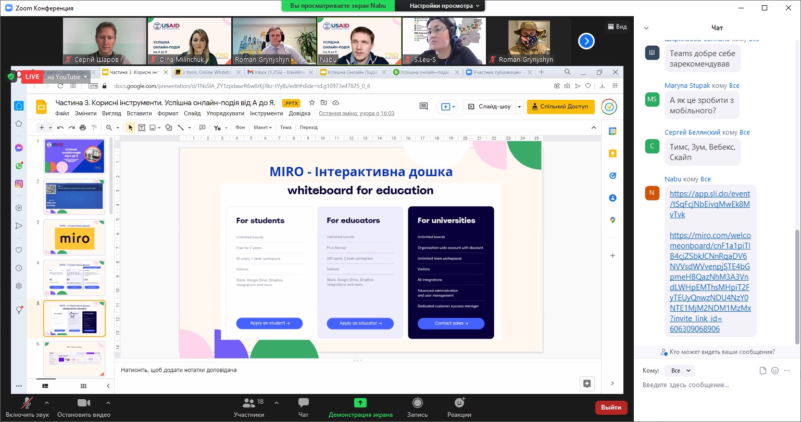
Task: Click the red Выйти leave button
Action: click(x=611, y=407)
